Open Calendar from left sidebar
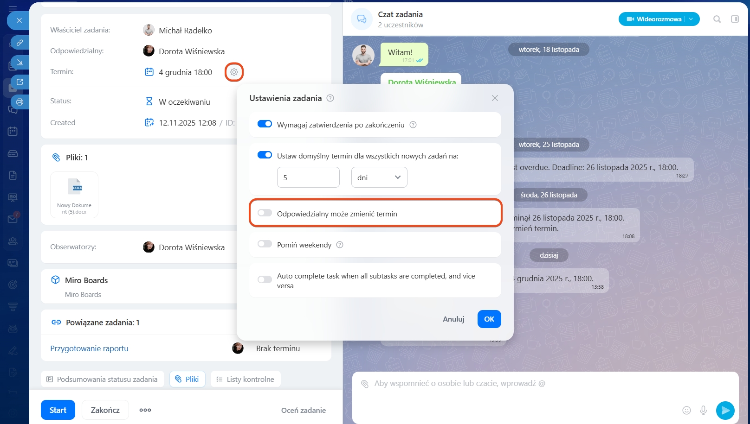 (13, 131)
